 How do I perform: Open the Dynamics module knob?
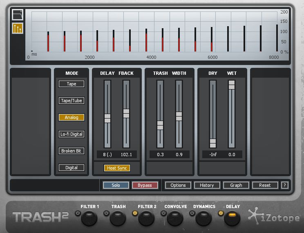coord(203,218)
